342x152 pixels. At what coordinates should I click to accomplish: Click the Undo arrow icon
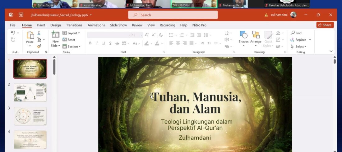click(x=13, y=33)
